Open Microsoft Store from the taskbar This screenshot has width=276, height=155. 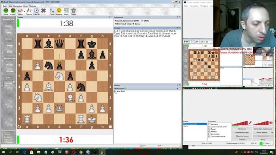click(x=31, y=152)
